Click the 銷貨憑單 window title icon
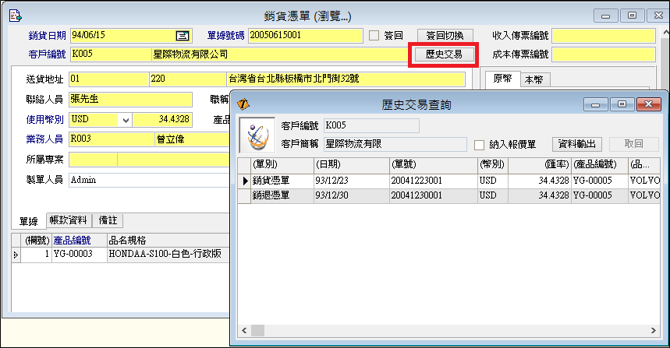 (14, 16)
